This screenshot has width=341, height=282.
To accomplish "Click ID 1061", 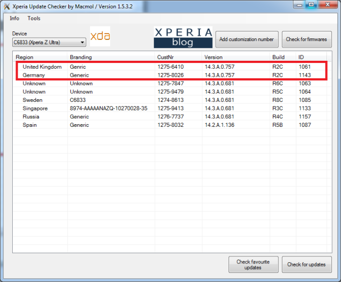I will click(305, 67).
